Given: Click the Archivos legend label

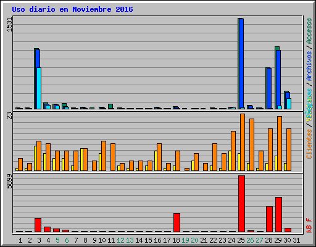Looking at the screenshot, I should pyautogui.click(x=309, y=66).
